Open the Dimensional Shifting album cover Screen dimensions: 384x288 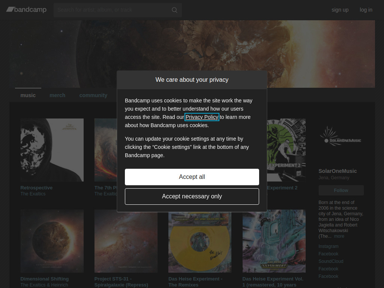point(52,241)
